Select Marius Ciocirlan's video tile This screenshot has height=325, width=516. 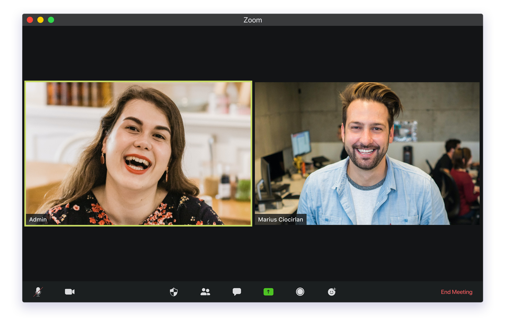pos(367,153)
